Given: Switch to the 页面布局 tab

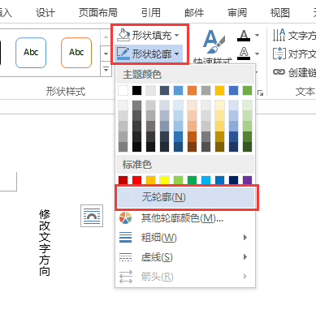Looking at the screenshot, I should (x=98, y=12).
